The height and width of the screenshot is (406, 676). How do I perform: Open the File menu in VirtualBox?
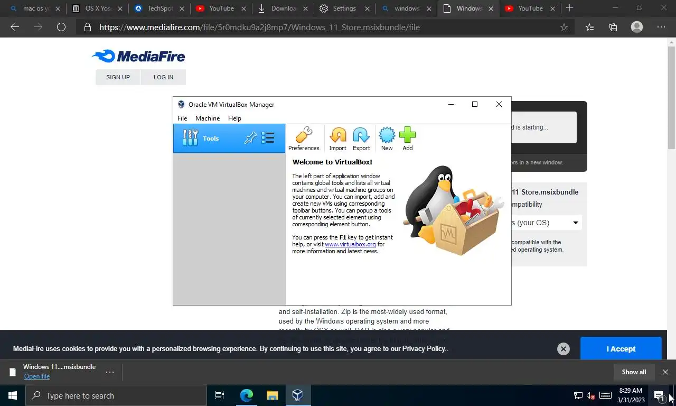coord(182,118)
